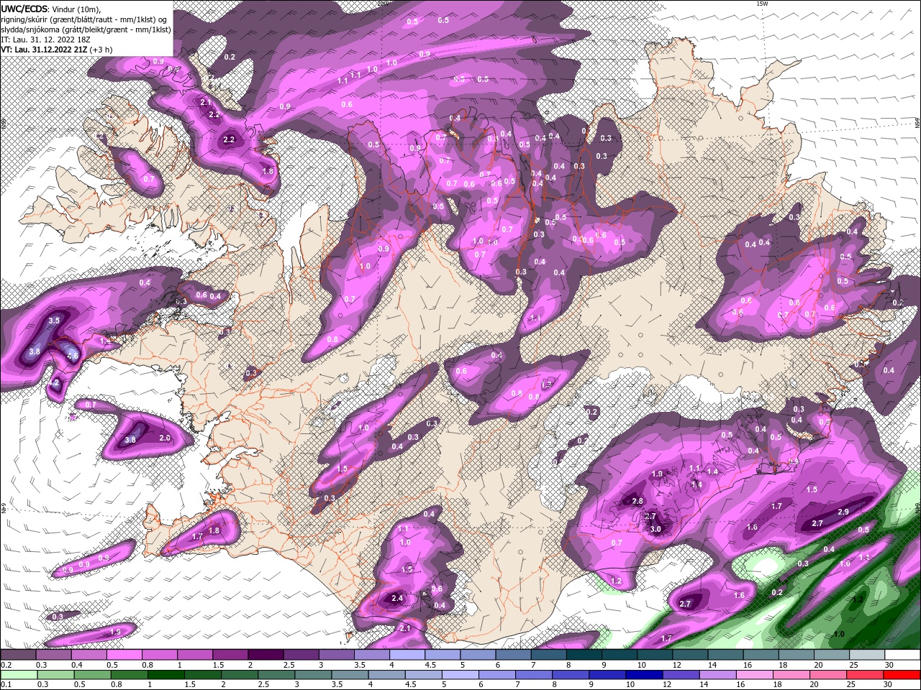Select the lower scale pink swatch starting at 20
The image size is (921, 690).
click(x=828, y=675)
